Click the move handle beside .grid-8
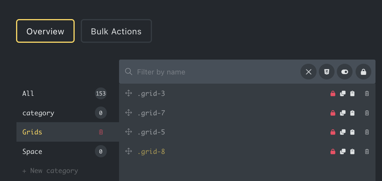 128,151
